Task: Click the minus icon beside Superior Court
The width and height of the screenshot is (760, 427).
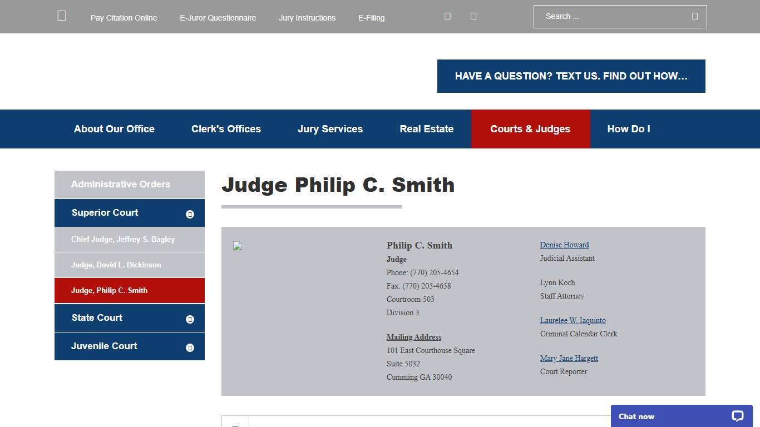Action: tap(190, 213)
